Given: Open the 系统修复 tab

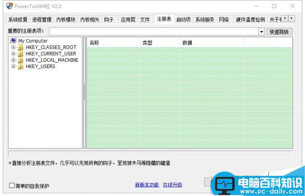Looking at the screenshot, I should point(18,20).
